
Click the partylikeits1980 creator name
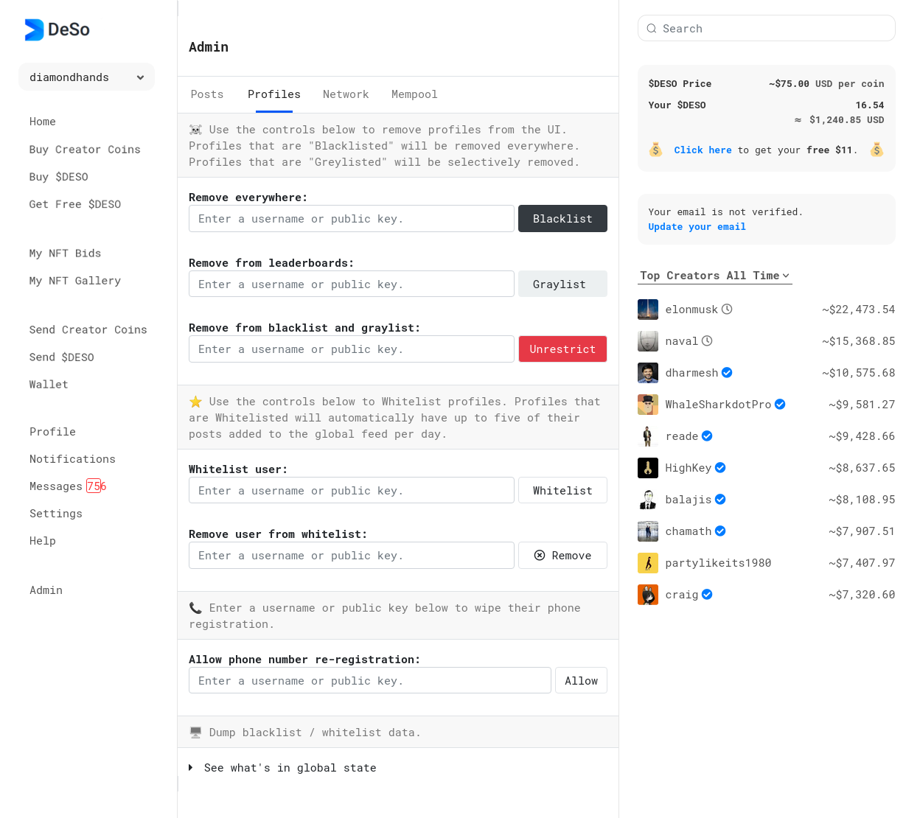[x=718, y=563]
